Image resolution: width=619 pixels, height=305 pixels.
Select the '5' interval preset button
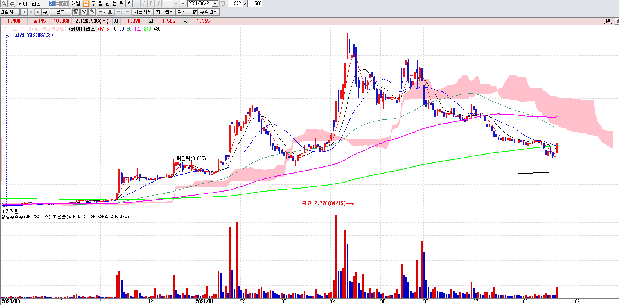[x=151, y=4]
